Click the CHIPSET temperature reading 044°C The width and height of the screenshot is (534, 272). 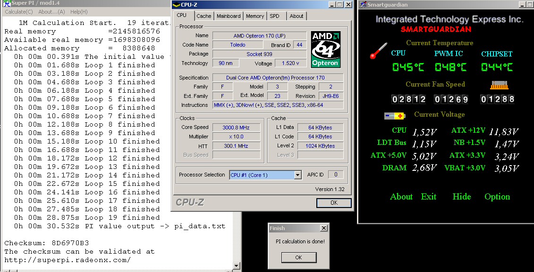pyautogui.click(x=497, y=67)
